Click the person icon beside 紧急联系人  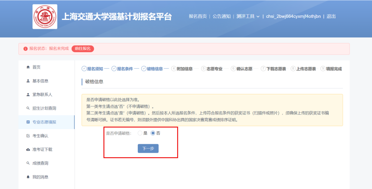[x=28, y=95]
